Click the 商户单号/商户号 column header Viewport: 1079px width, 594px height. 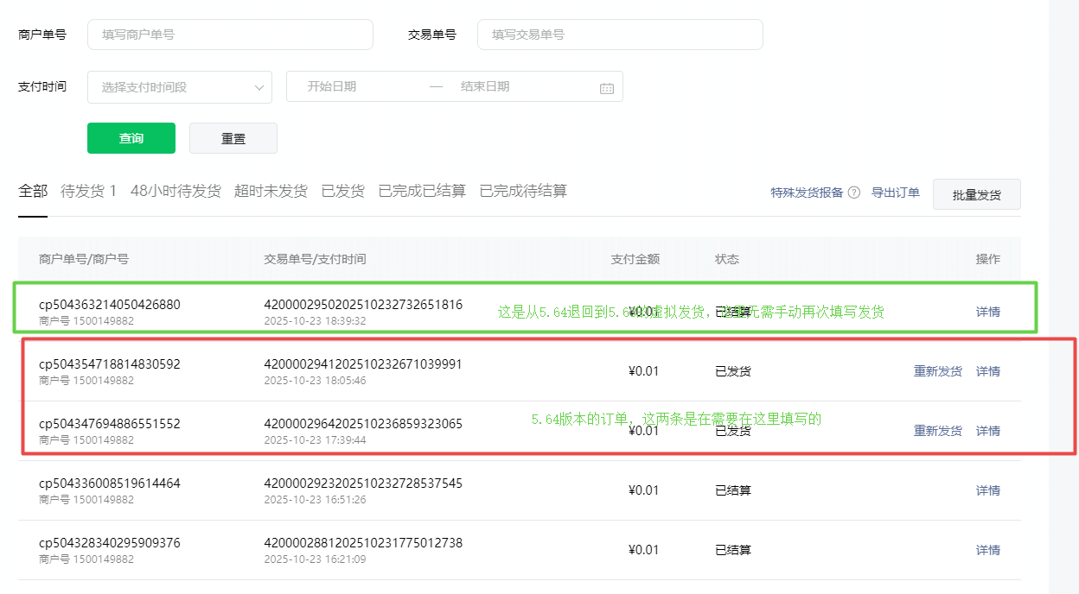[x=84, y=259]
